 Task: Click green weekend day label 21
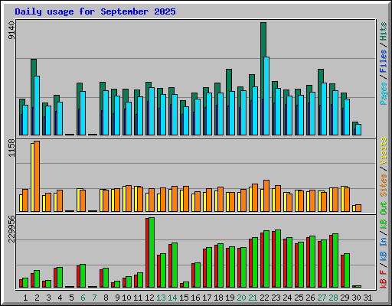coord(253,298)
